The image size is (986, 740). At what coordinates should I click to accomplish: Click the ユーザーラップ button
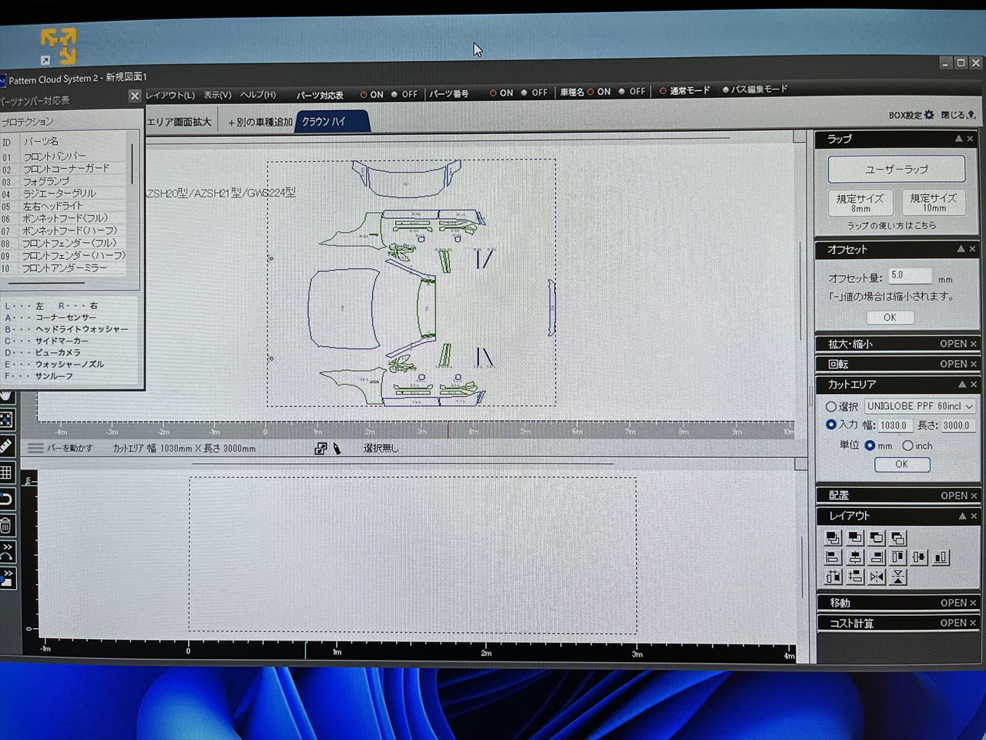coord(897,169)
